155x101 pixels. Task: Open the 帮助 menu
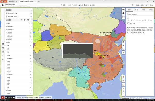(x=151, y=5)
